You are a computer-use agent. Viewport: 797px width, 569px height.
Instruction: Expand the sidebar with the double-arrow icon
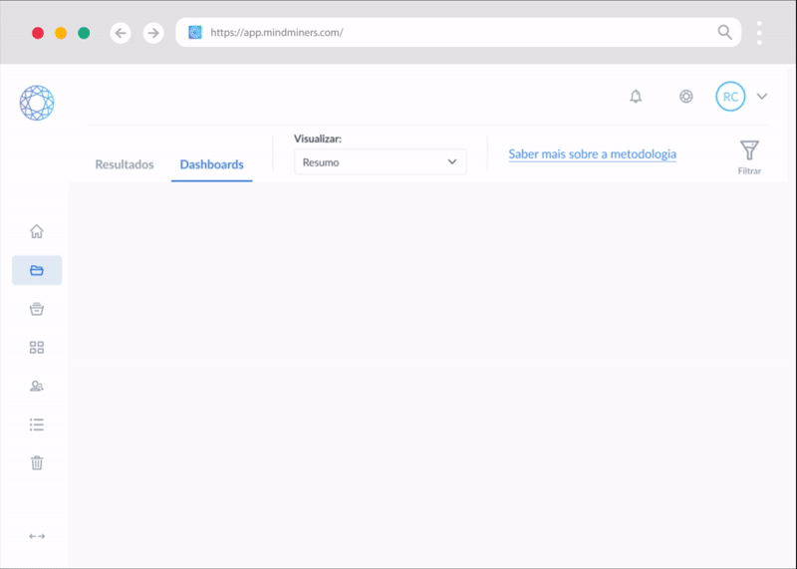pos(37,536)
